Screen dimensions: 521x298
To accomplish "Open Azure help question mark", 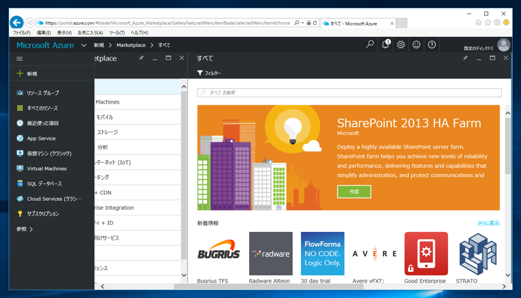I will pyautogui.click(x=431, y=44).
